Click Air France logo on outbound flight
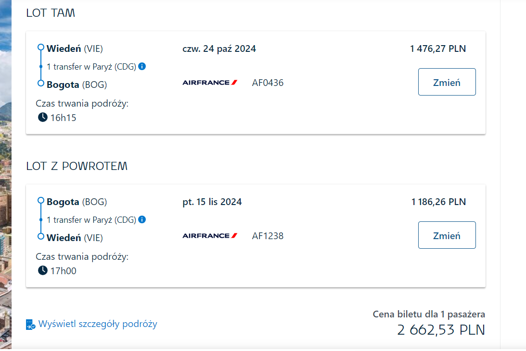The height and width of the screenshot is (351, 526). tap(210, 83)
